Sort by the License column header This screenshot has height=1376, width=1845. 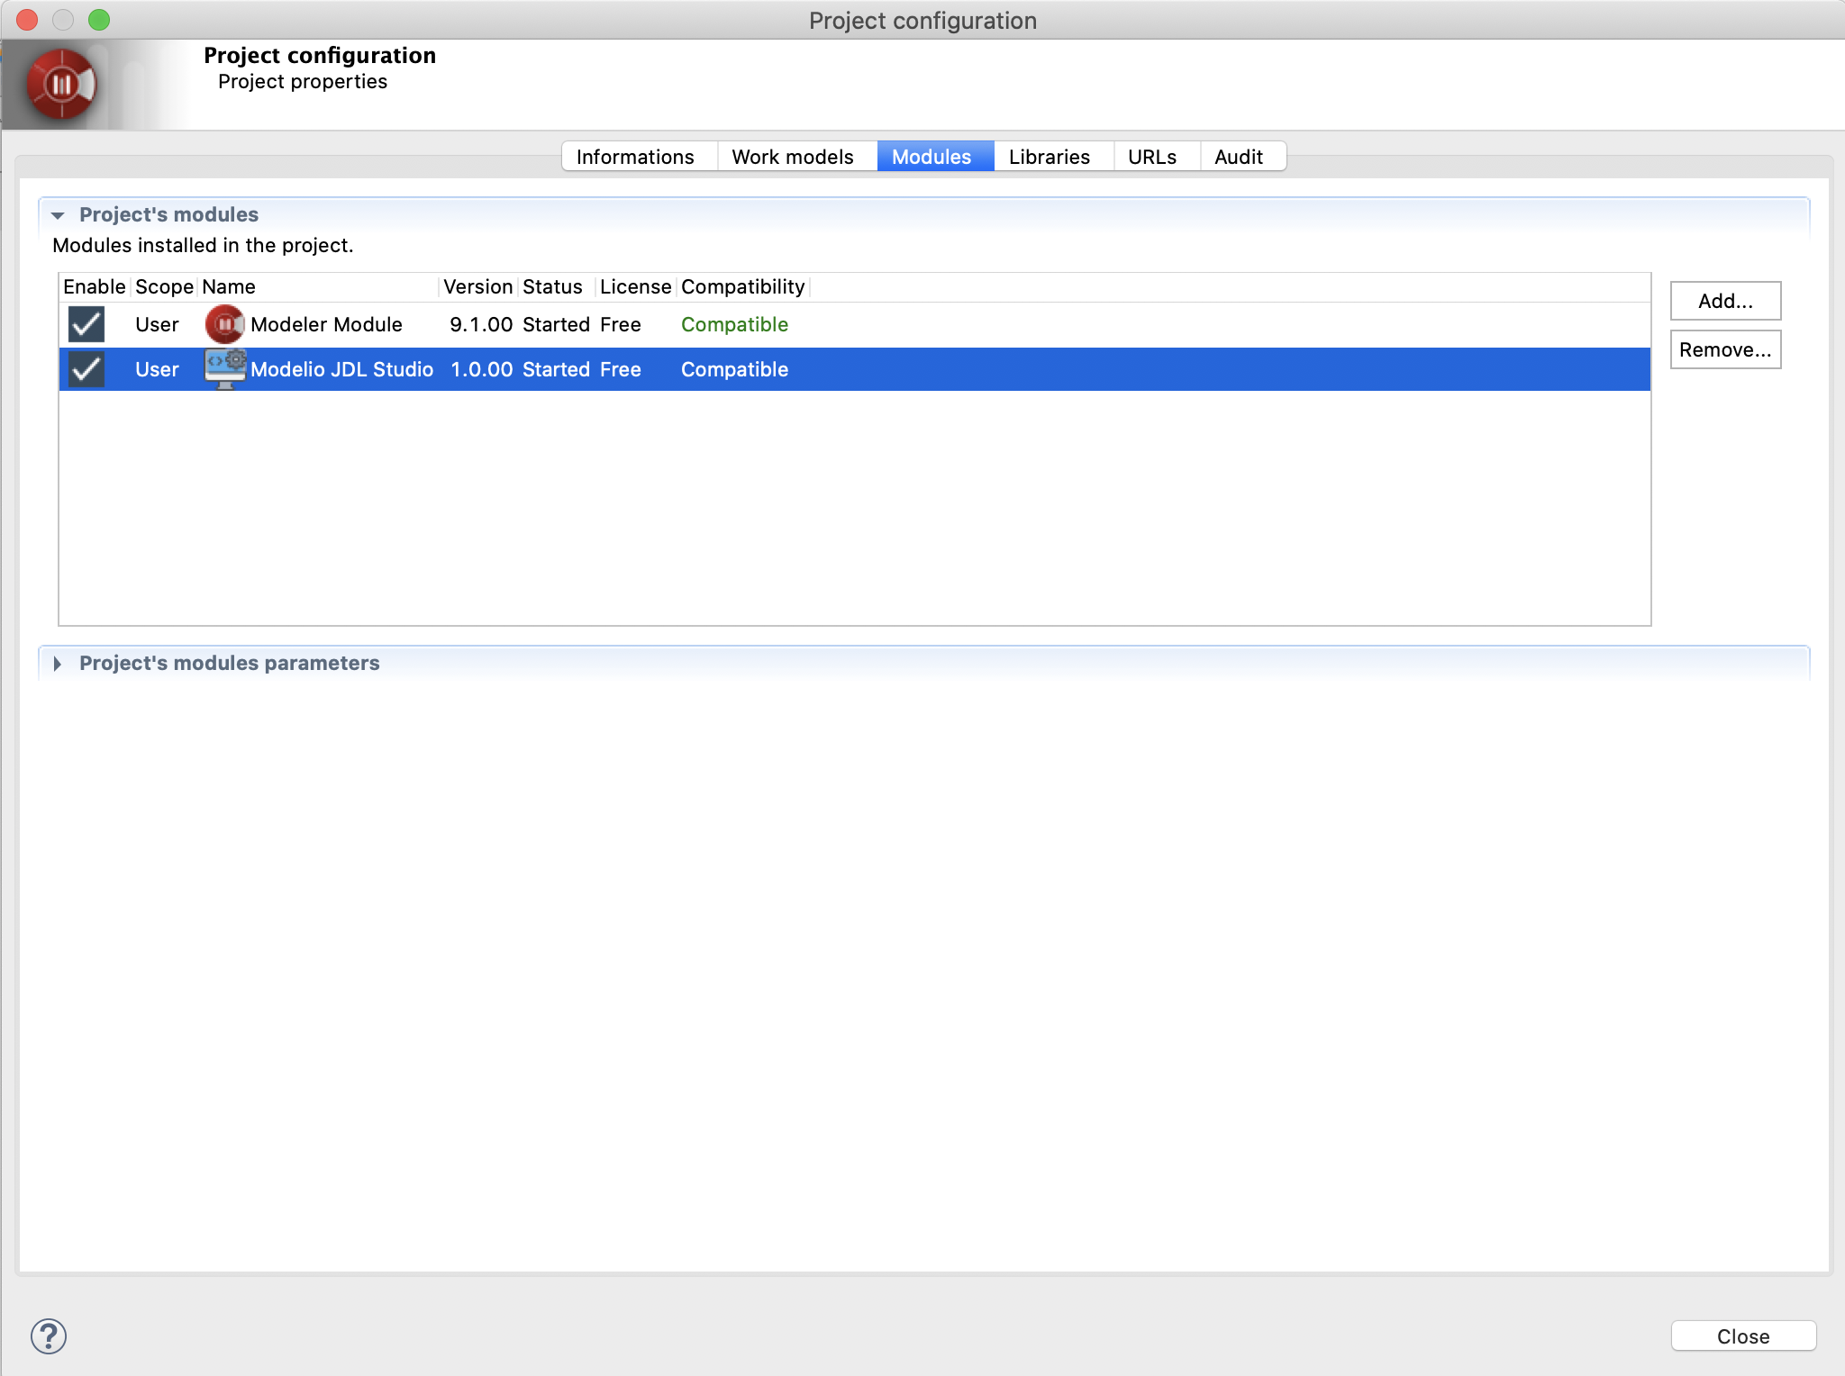(x=636, y=287)
